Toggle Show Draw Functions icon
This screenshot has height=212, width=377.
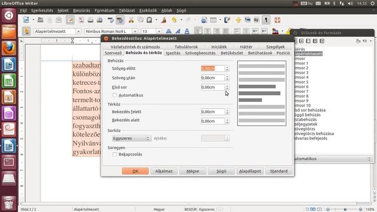coord(227,20)
